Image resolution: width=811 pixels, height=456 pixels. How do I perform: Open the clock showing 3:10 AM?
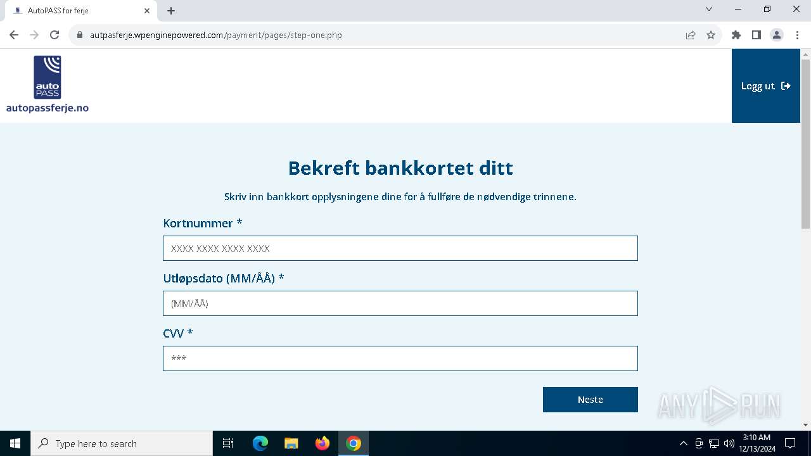pyautogui.click(x=757, y=443)
